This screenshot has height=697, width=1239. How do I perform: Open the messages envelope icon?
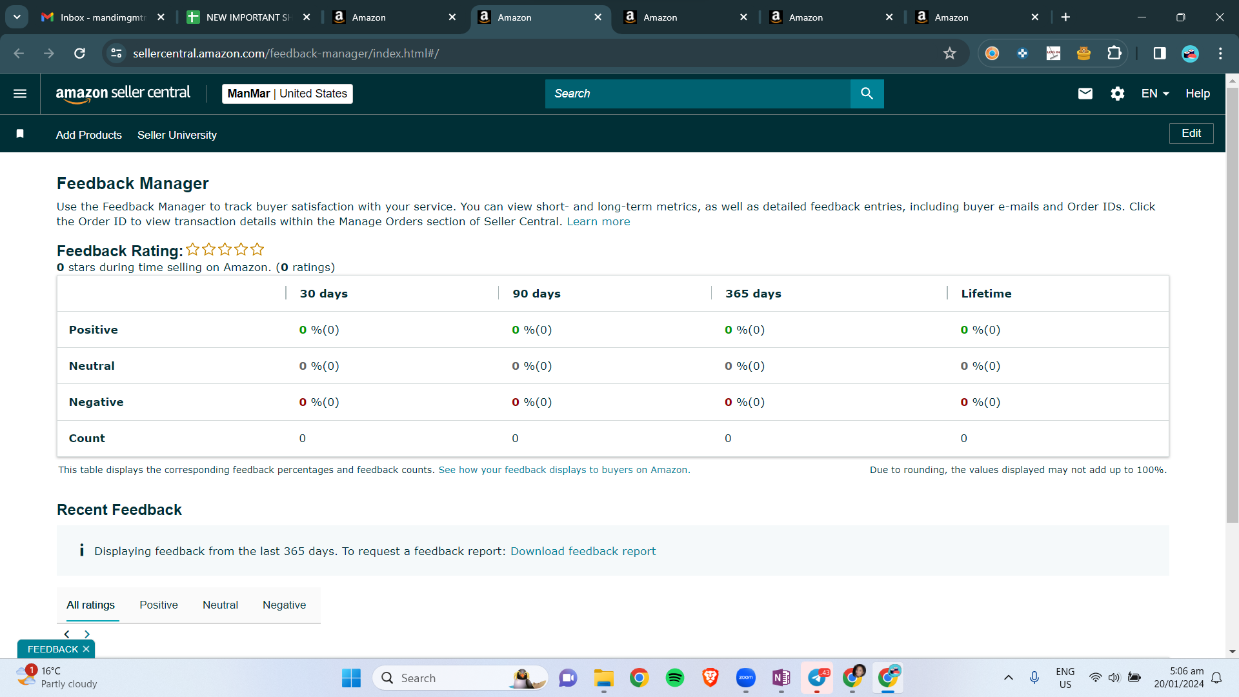point(1085,94)
